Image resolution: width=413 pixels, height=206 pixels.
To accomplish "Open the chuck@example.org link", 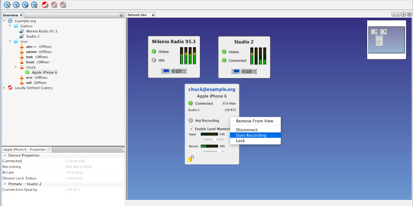I will tap(212, 89).
